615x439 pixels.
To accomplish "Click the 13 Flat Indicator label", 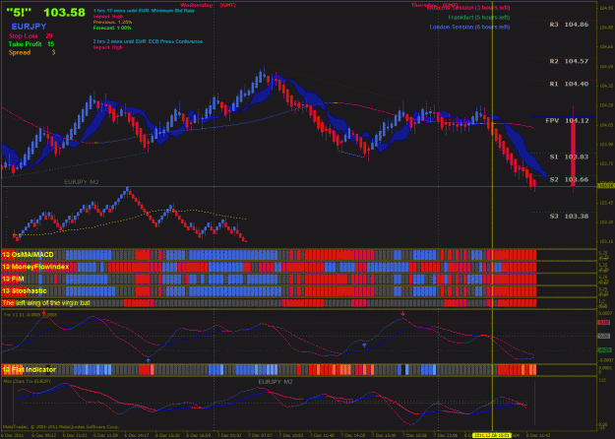I will pos(29,369).
